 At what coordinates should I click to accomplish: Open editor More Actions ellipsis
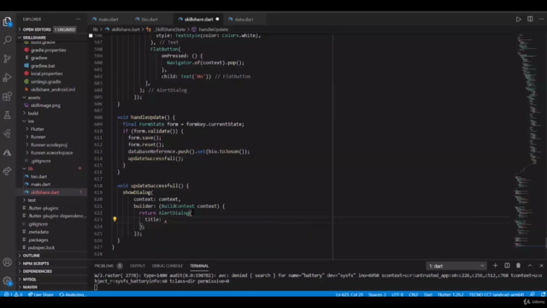click(541, 19)
